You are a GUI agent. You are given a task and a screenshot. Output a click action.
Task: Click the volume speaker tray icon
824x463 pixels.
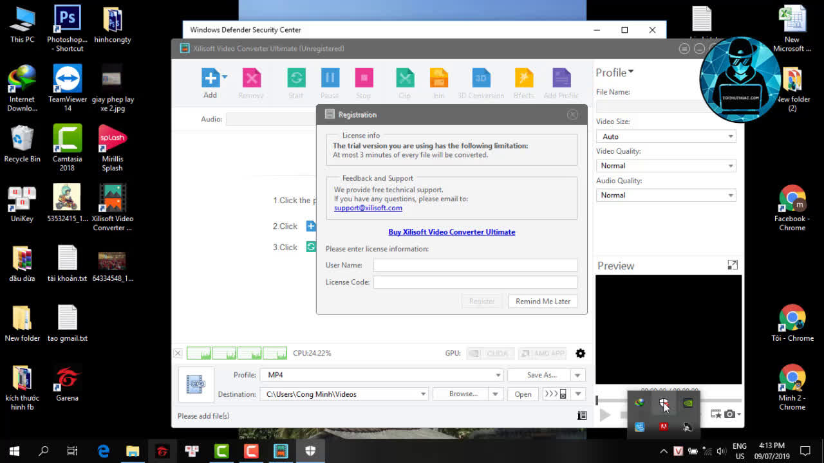click(721, 451)
